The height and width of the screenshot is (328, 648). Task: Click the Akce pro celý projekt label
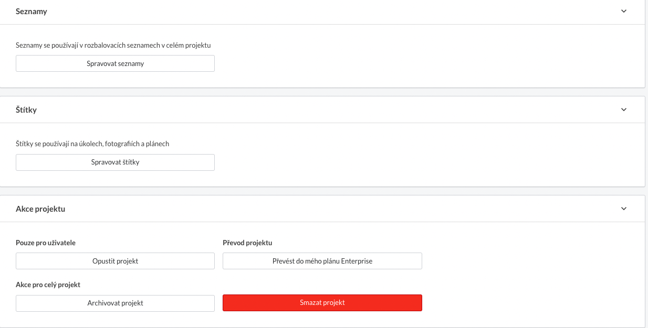48,285
